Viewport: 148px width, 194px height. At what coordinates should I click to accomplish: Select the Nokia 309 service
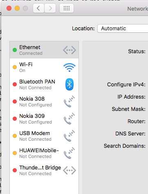coord(44,119)
